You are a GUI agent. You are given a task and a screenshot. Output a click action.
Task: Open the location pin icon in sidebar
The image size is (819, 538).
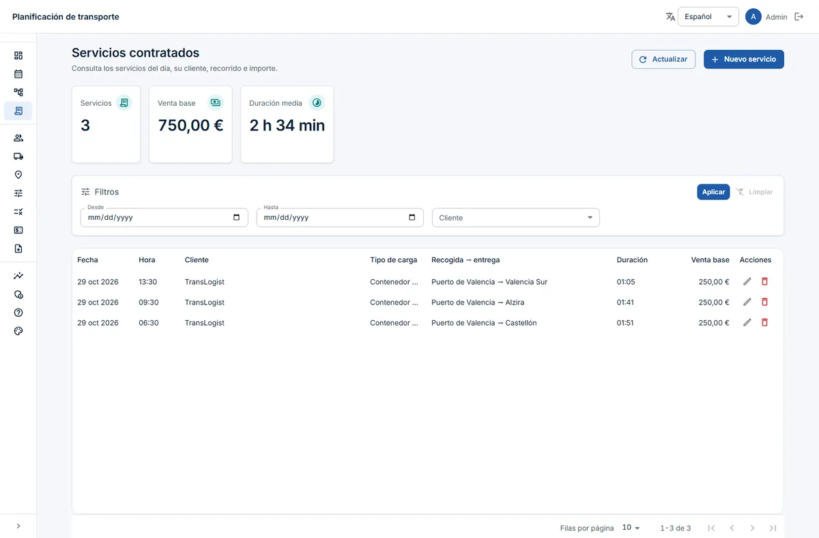[x=18, y=175]
